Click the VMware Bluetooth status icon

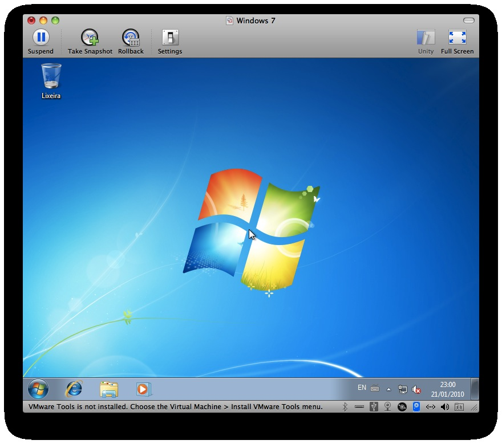point(345,407)
